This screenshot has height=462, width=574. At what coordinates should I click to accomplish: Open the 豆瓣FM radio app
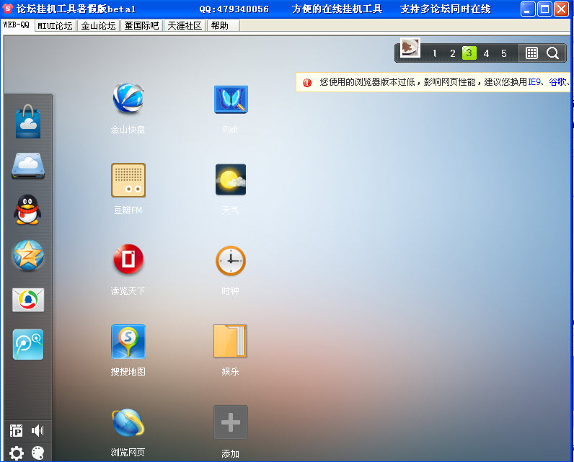click(x=128, y=180)
